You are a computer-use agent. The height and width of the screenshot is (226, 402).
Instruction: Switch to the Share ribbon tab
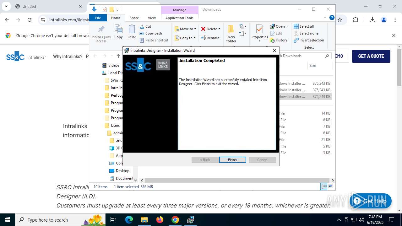point(134,18)
